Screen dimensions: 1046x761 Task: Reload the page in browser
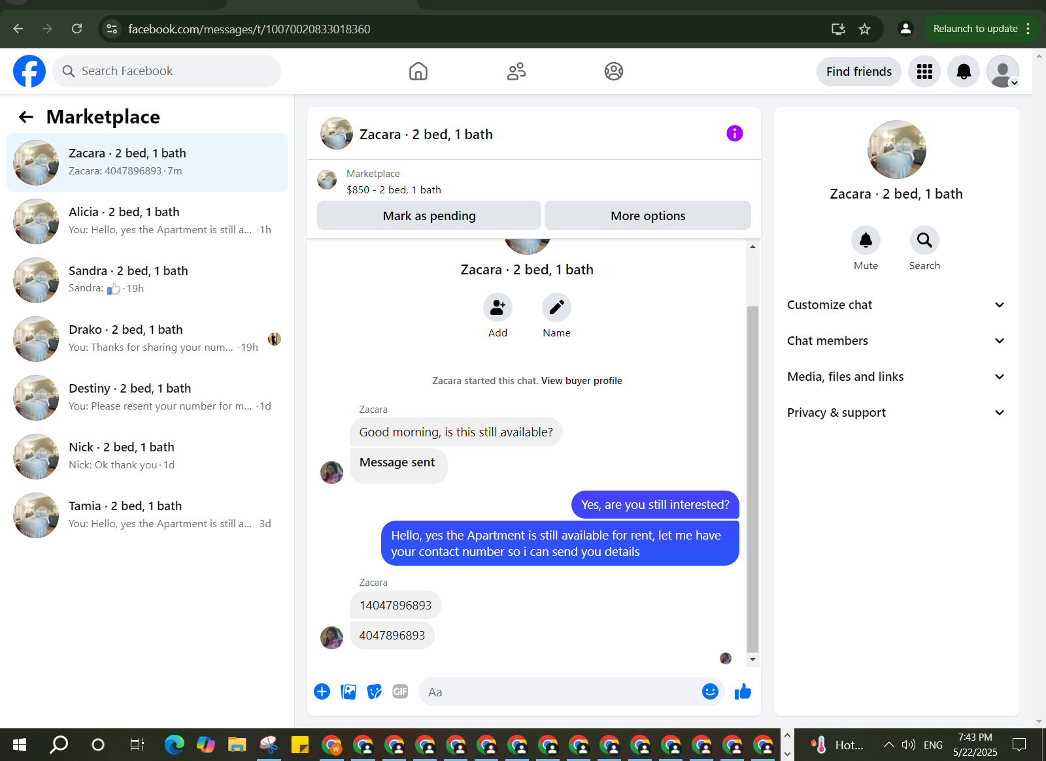point(76,29)
